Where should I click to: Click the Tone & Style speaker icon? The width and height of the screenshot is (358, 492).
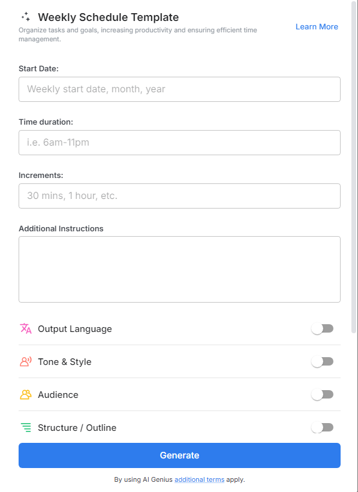click(x=25, y=361)
